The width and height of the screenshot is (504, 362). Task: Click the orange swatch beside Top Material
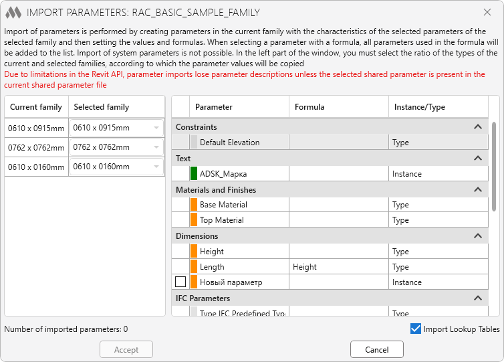[x=193, y=220]
